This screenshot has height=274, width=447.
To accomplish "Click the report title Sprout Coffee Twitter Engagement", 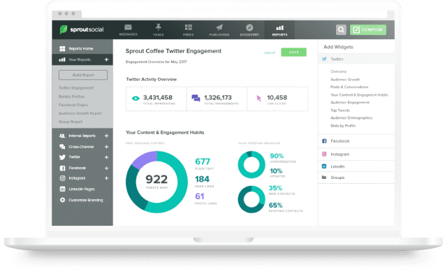I will coord(173,51).
